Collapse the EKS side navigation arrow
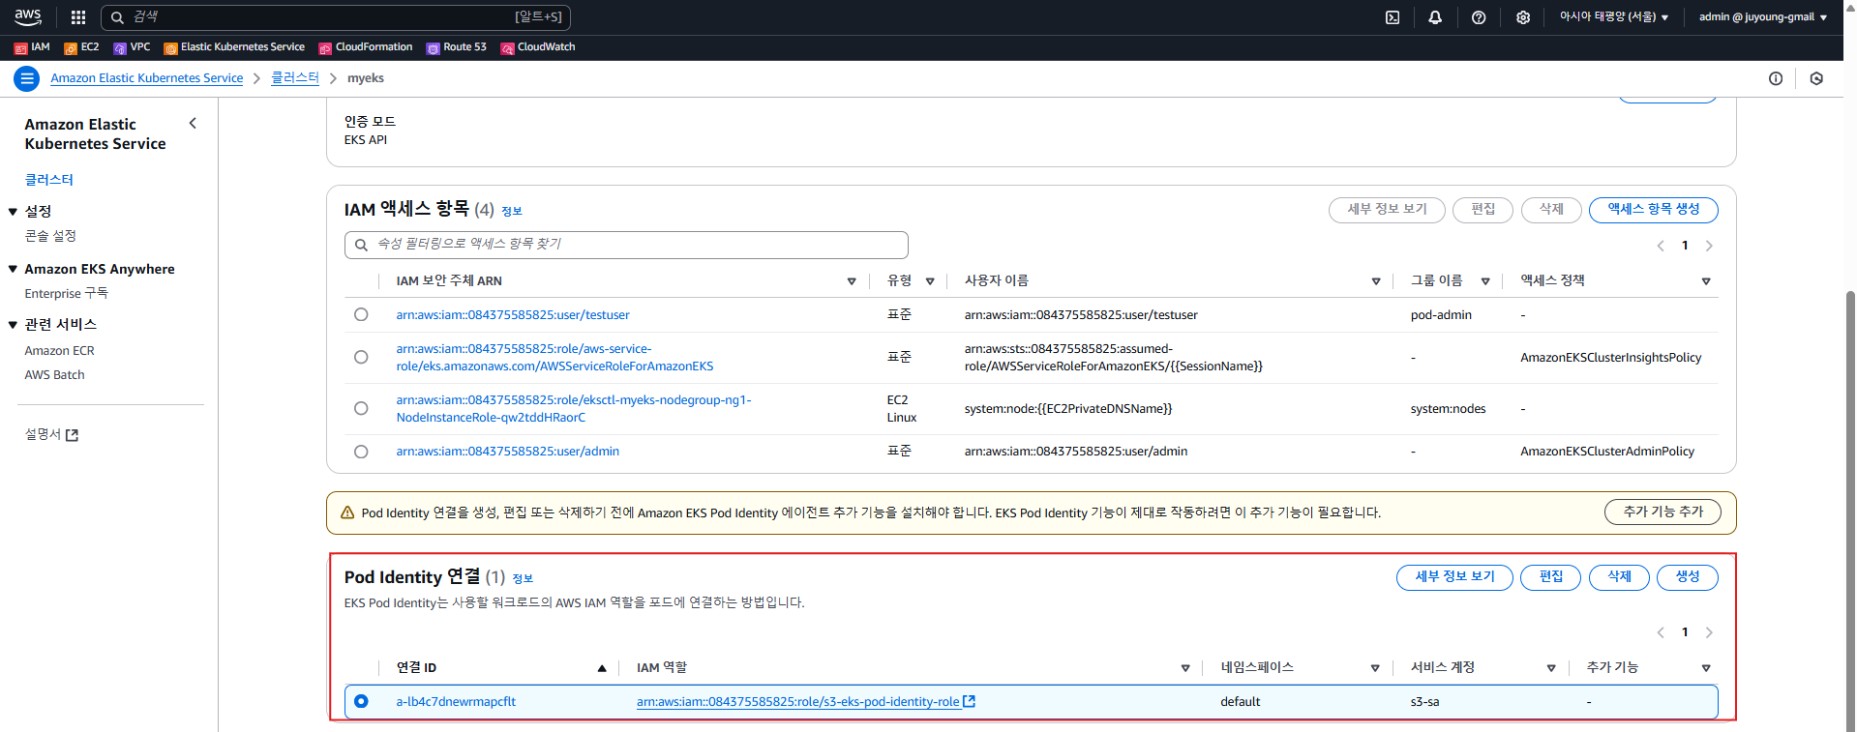Image resolution: width=1857 pixels, height=732 pixels. tap(193, 123)
